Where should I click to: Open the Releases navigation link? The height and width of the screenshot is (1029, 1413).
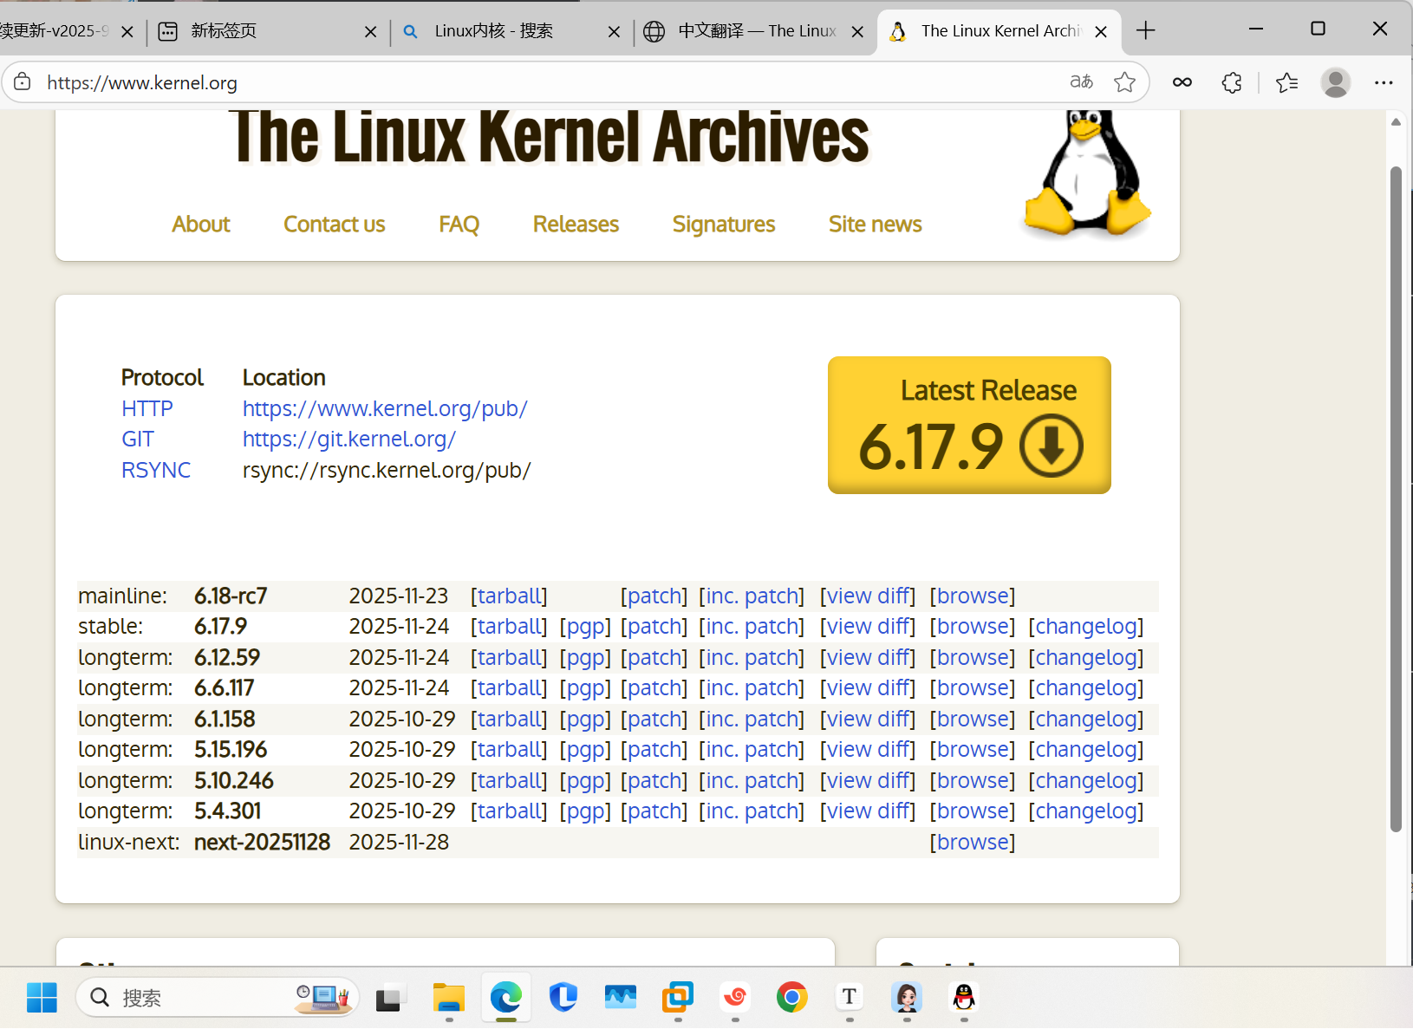[576, 225]
